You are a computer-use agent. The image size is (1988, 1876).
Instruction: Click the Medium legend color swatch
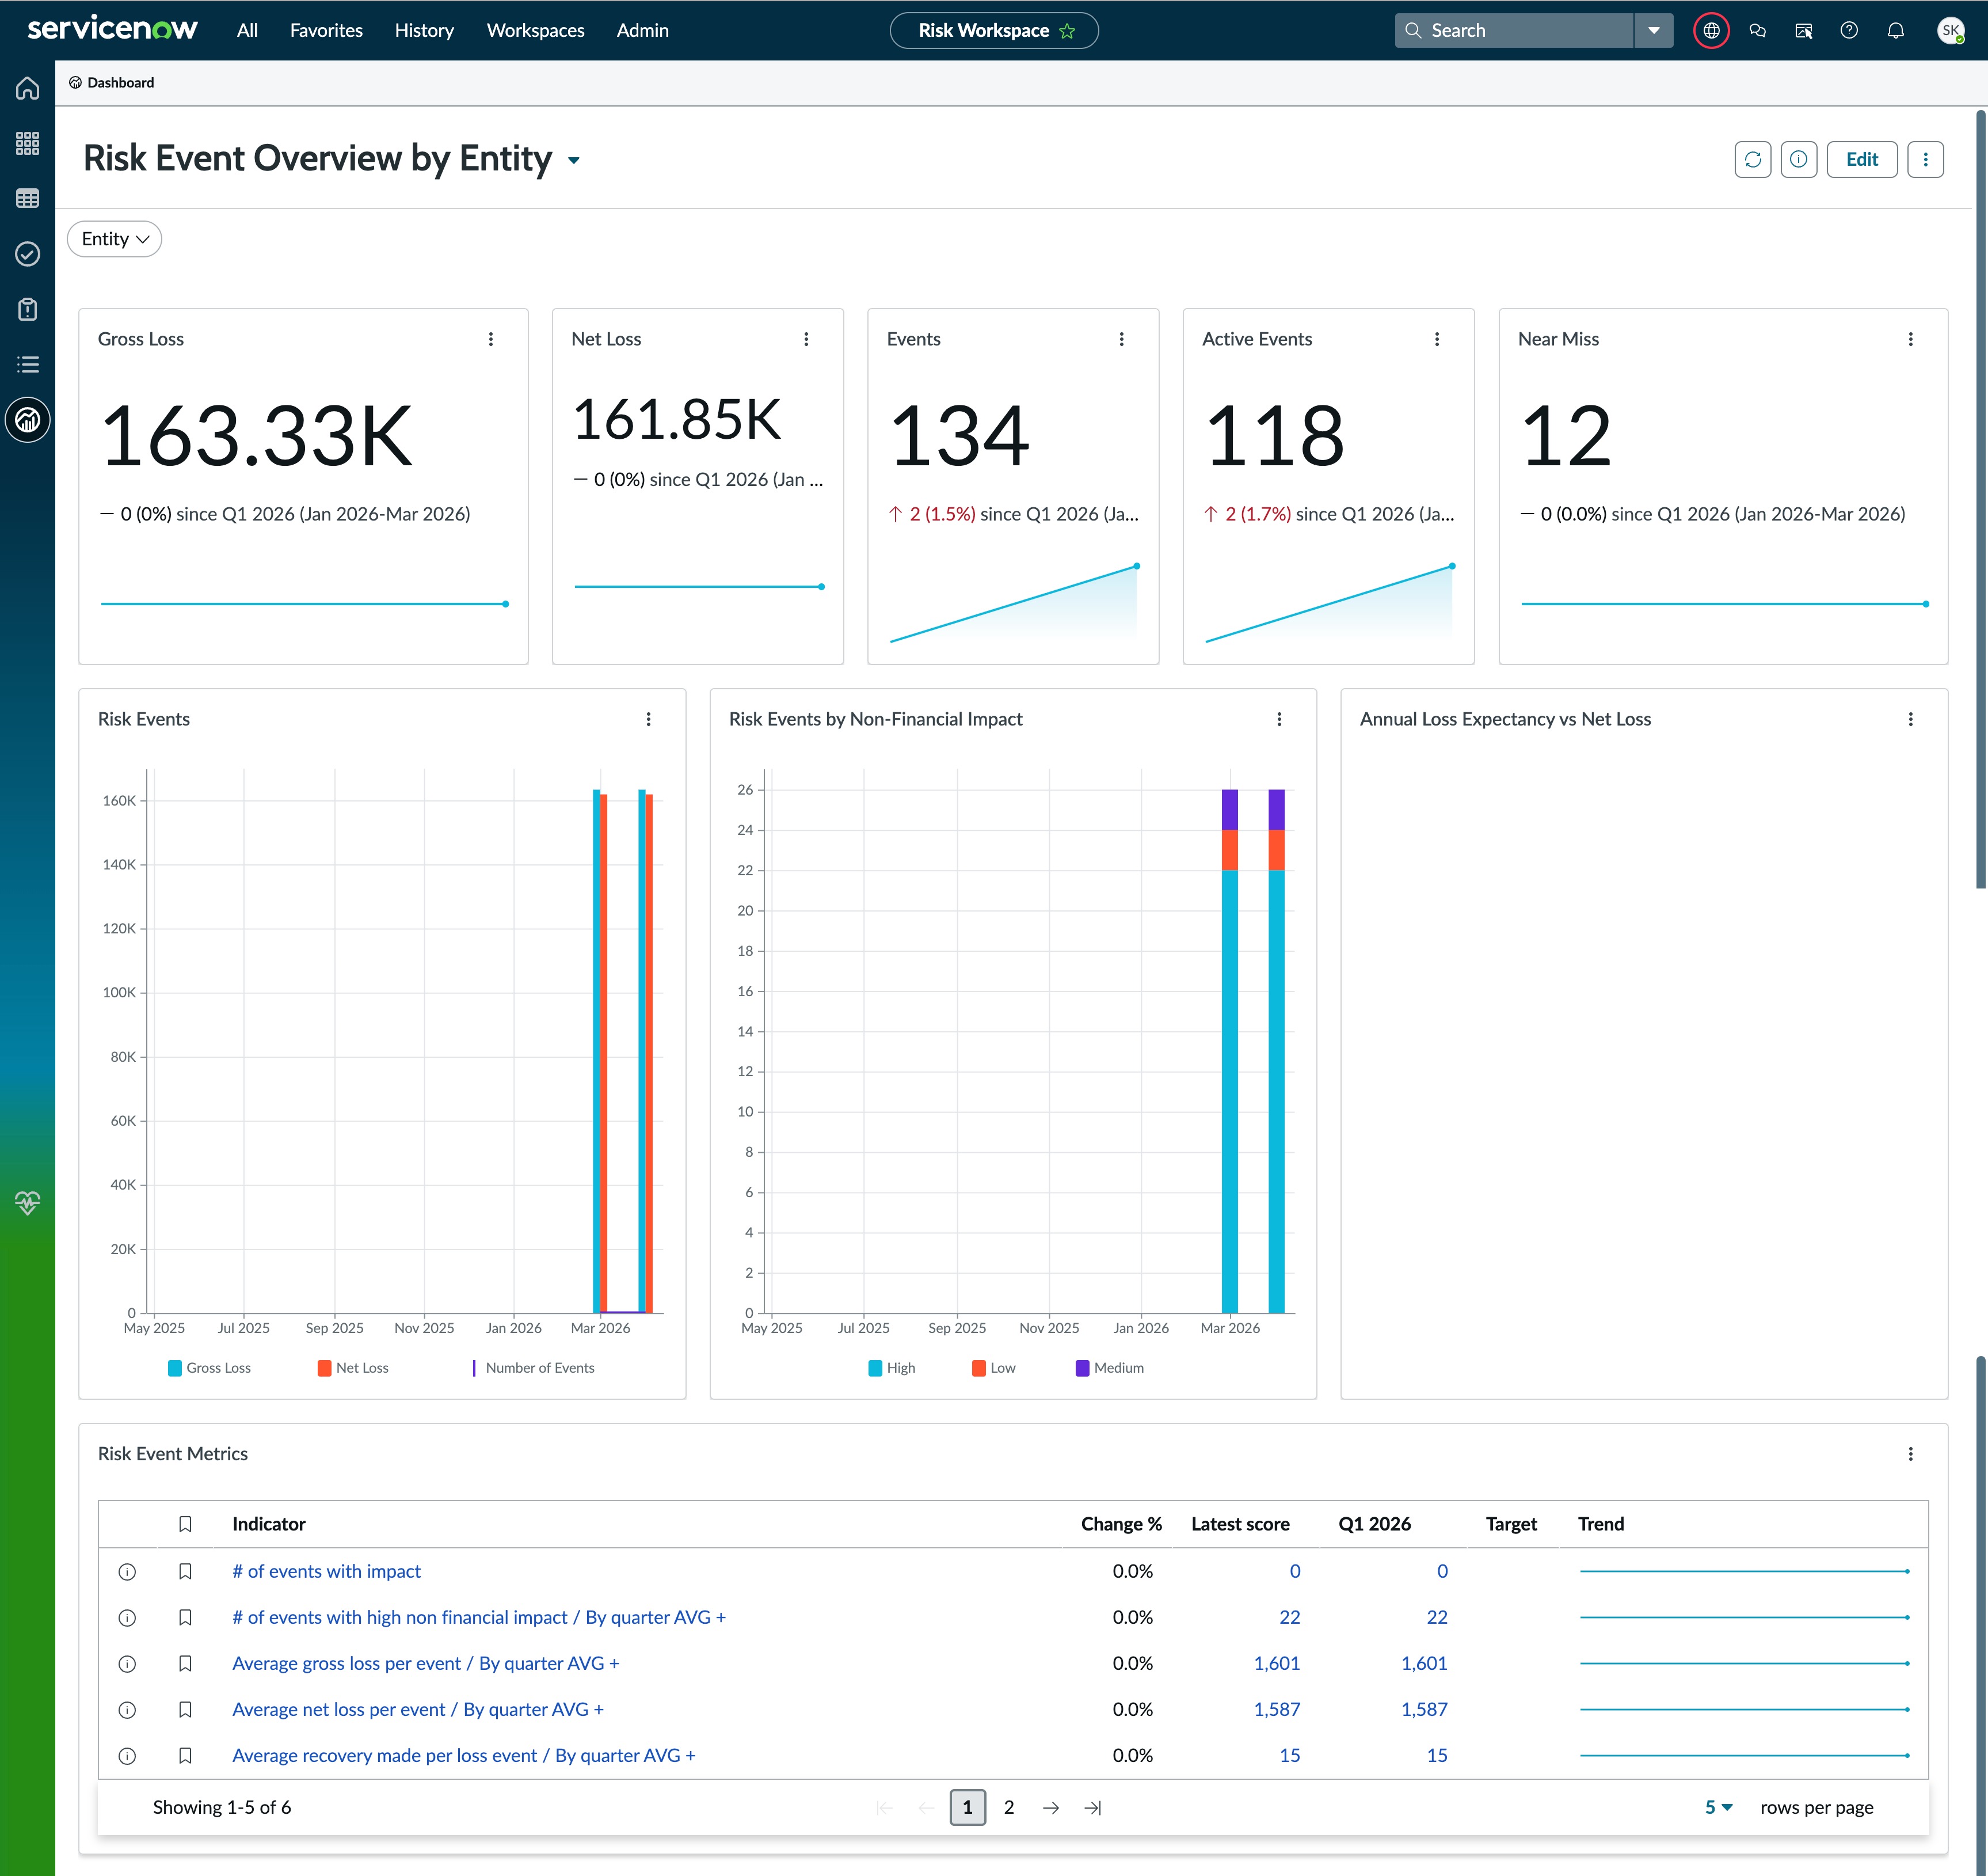(1082, 1368)
